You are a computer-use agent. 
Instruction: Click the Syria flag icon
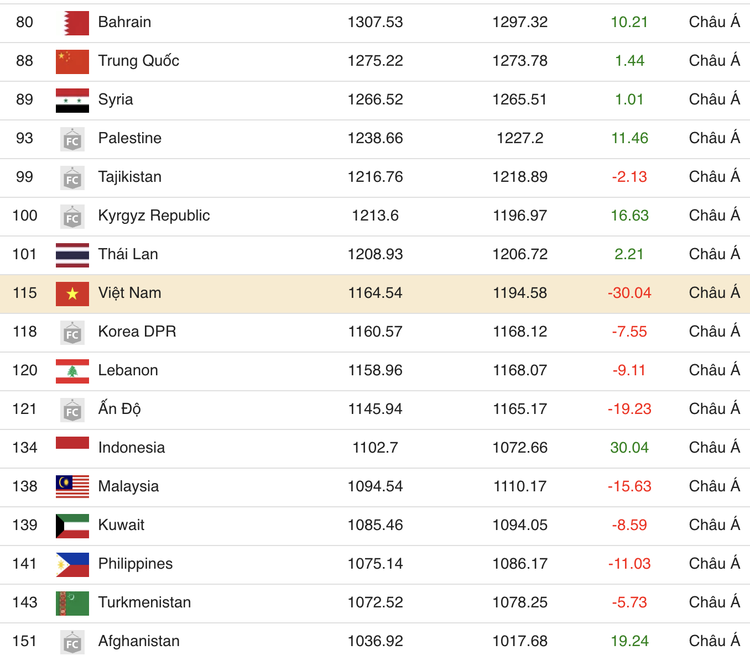coord(72,100)
